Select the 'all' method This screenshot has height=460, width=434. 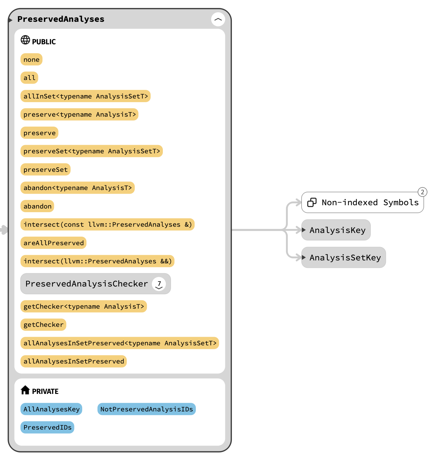pyautogui.click(x=29, y=78)
